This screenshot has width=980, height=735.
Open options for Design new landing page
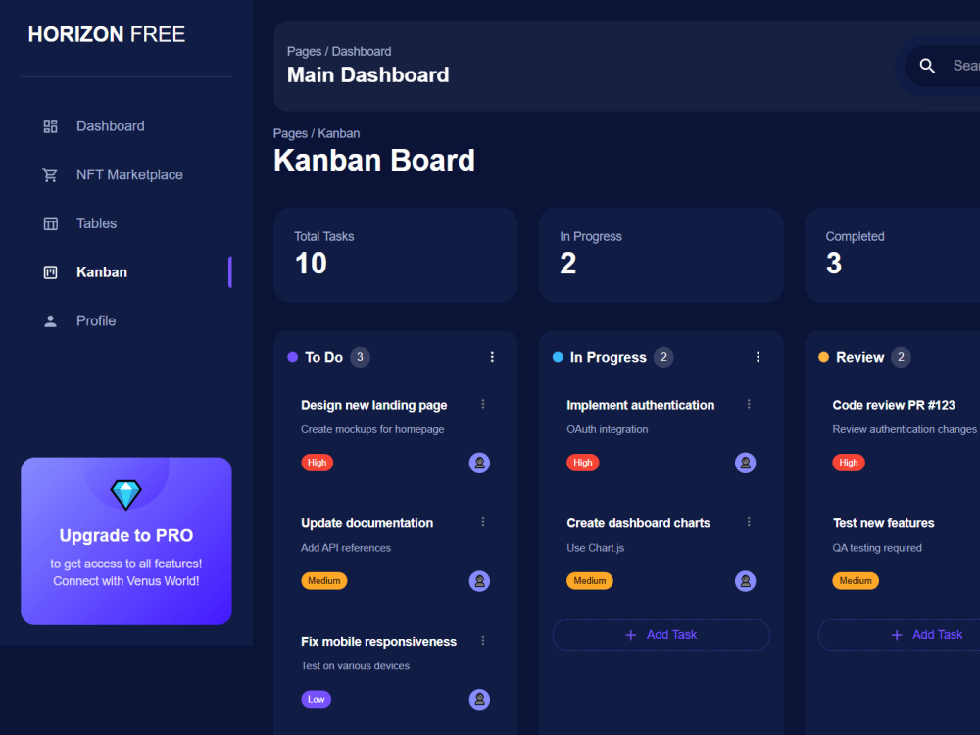482,405
